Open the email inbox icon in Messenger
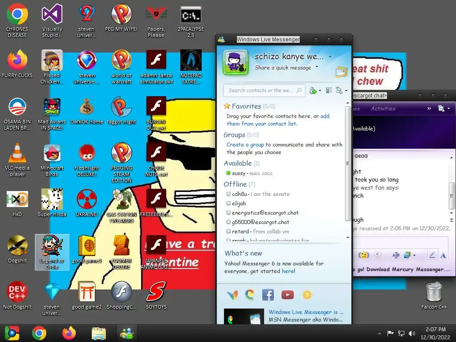 (342, 72)
